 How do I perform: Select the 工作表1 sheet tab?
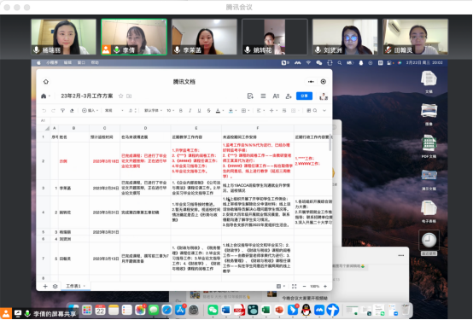[x=73, y=286]
